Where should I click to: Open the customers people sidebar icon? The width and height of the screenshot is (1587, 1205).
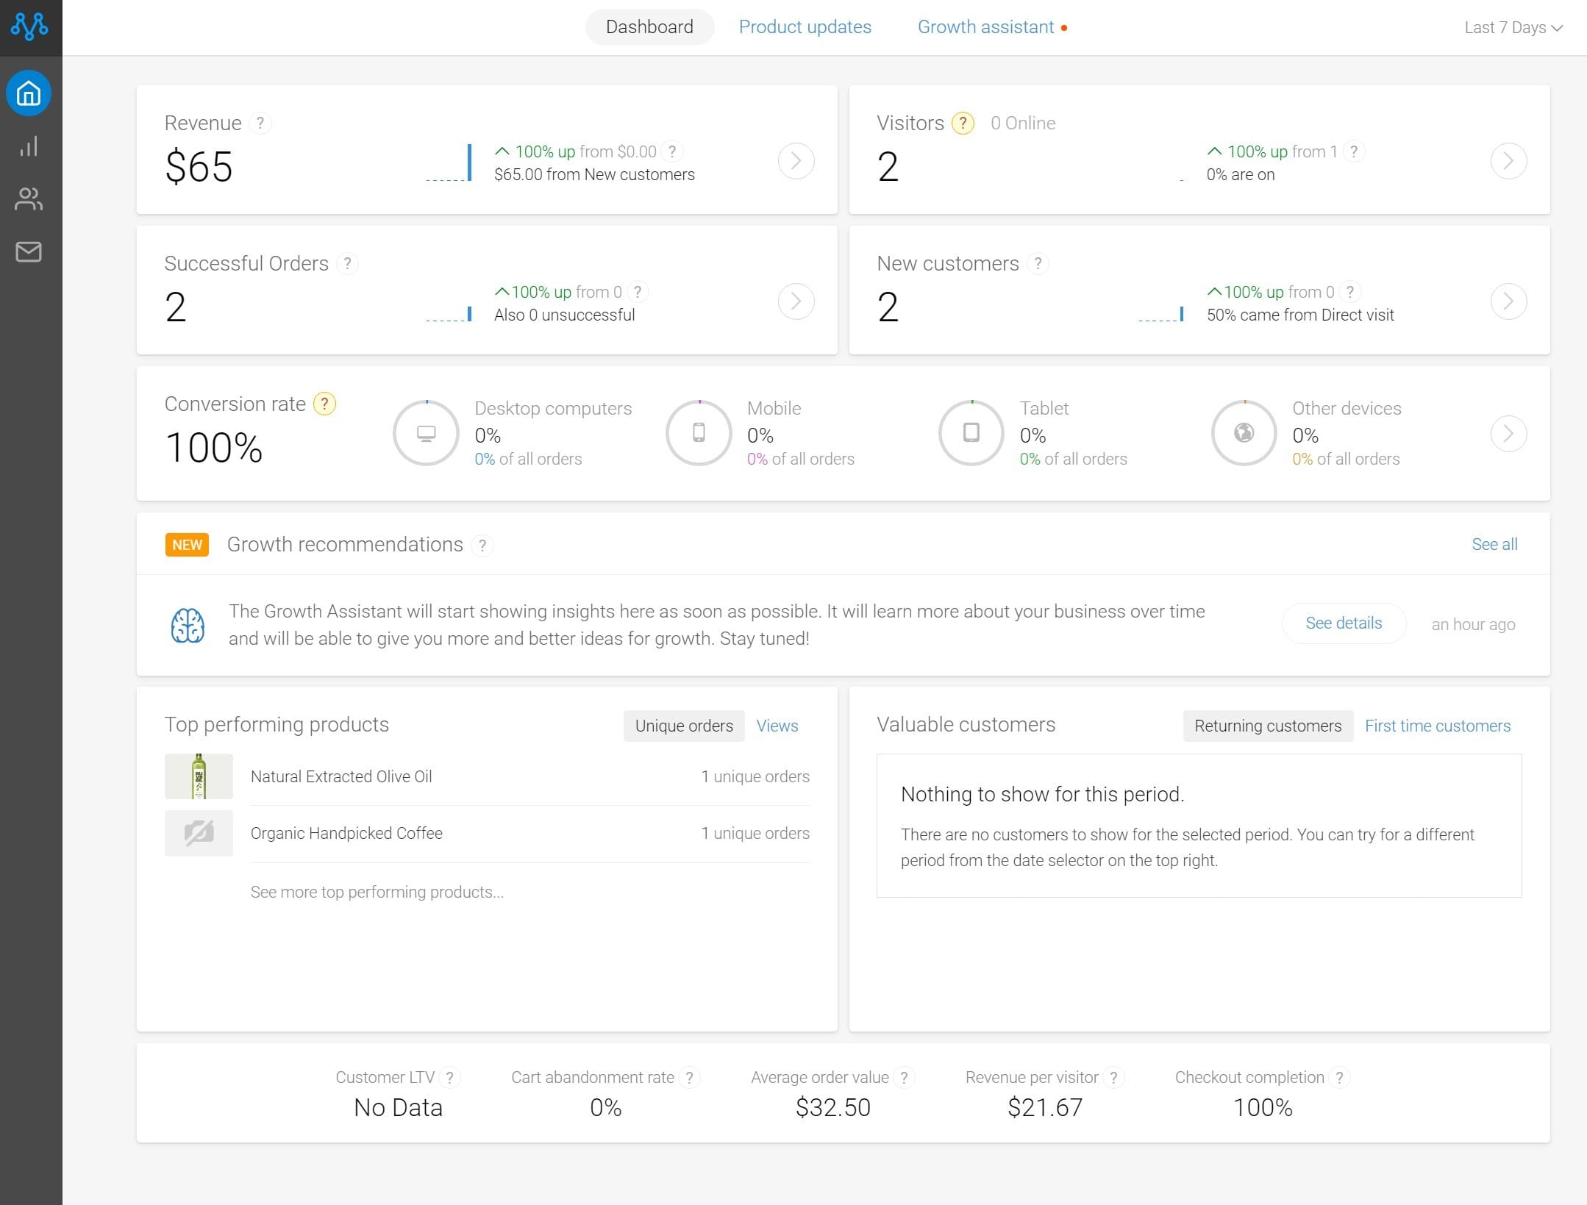coord(29,199)
